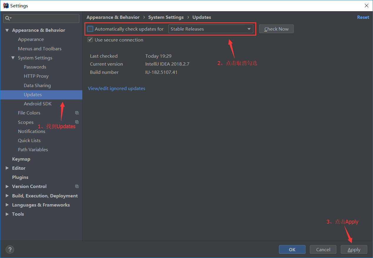Click the shared-settings icon next to Version Control
Screen dimensions: 373x258
pos(77,186)
